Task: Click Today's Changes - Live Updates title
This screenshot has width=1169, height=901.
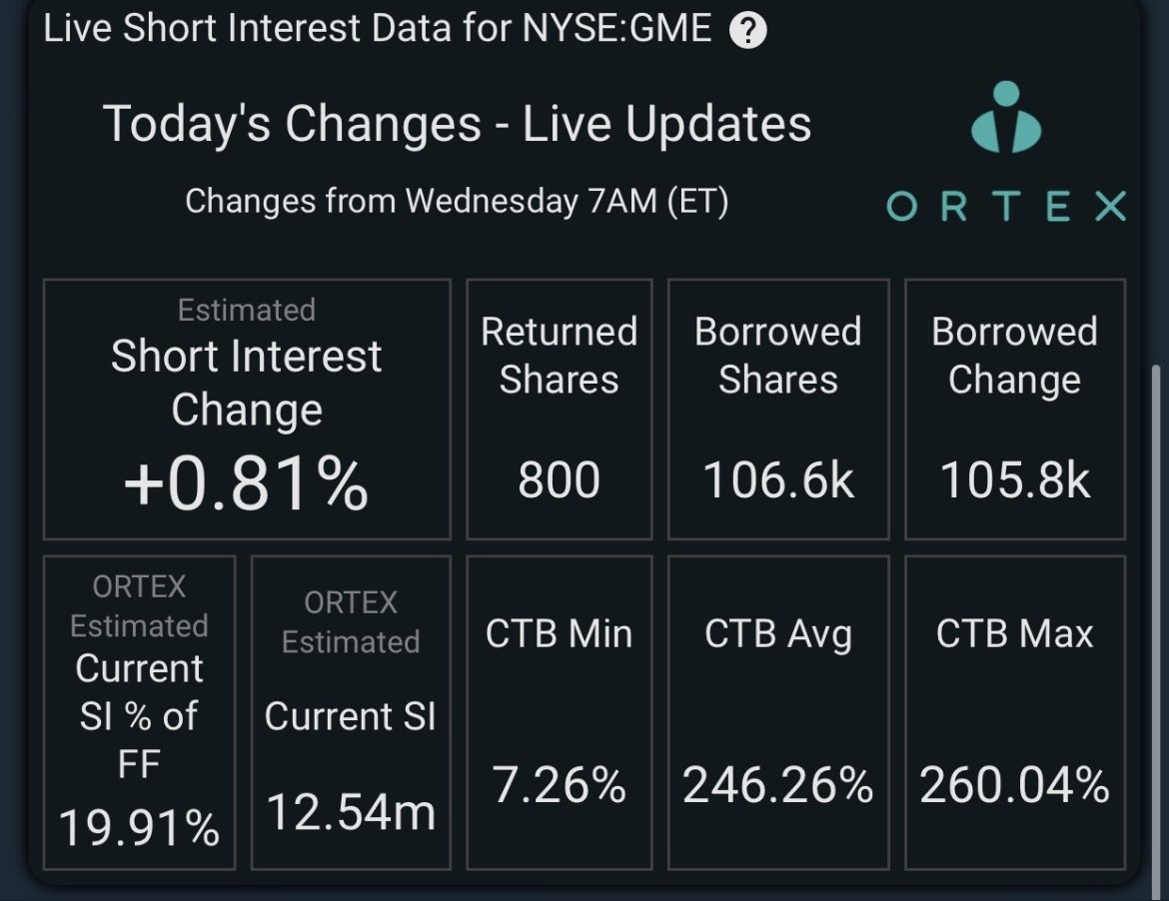Action: tap(457, 124)
